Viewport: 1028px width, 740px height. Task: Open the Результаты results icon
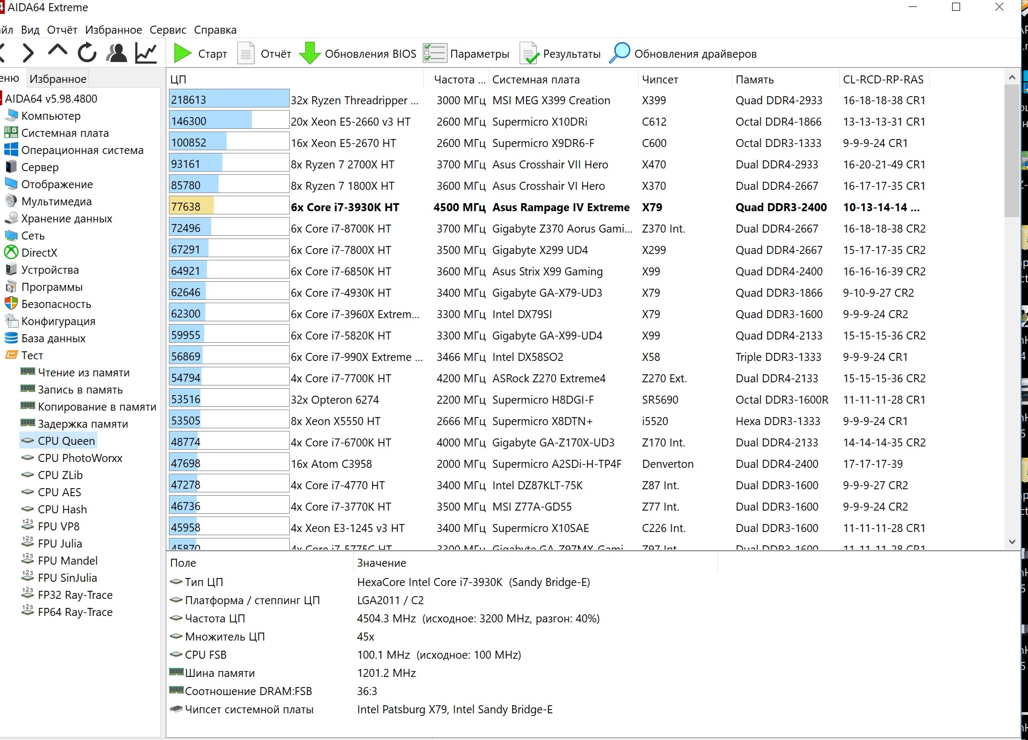click(529, 53)
